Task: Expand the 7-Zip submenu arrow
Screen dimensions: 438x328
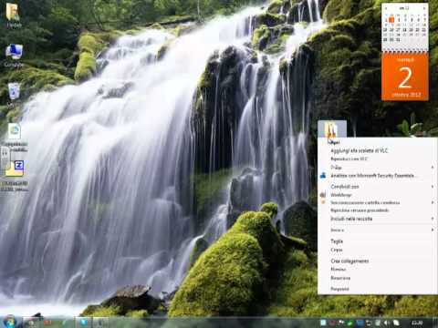Action: pos(433,168)
